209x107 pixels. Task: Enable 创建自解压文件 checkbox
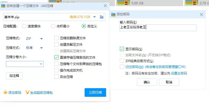click(x=56, y=44)
